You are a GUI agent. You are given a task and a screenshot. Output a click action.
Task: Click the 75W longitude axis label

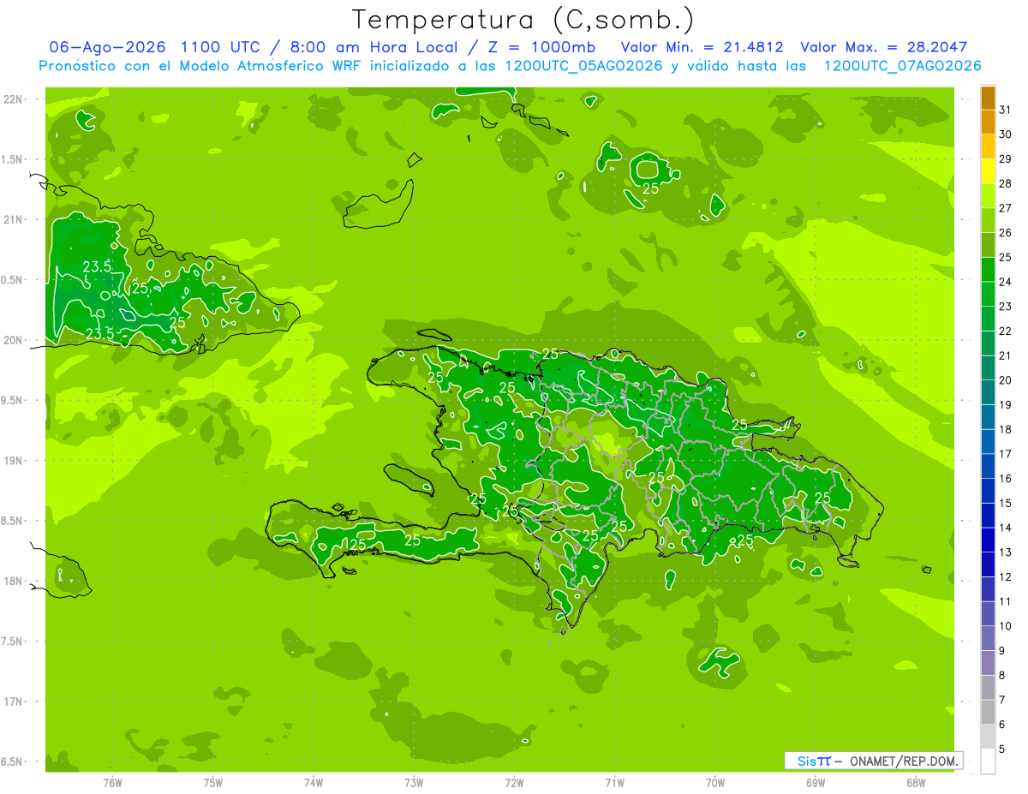point(212,783)
